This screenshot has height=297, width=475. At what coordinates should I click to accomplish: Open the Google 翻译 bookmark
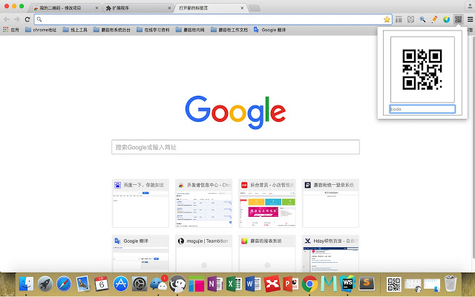[x=269, y=30]
